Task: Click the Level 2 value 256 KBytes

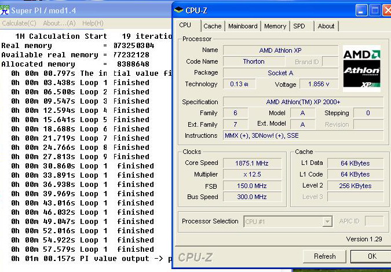Action: (x=355, y=186)
